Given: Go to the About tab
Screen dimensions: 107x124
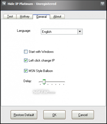Looking at the screenshot, I should click(57, 17).
